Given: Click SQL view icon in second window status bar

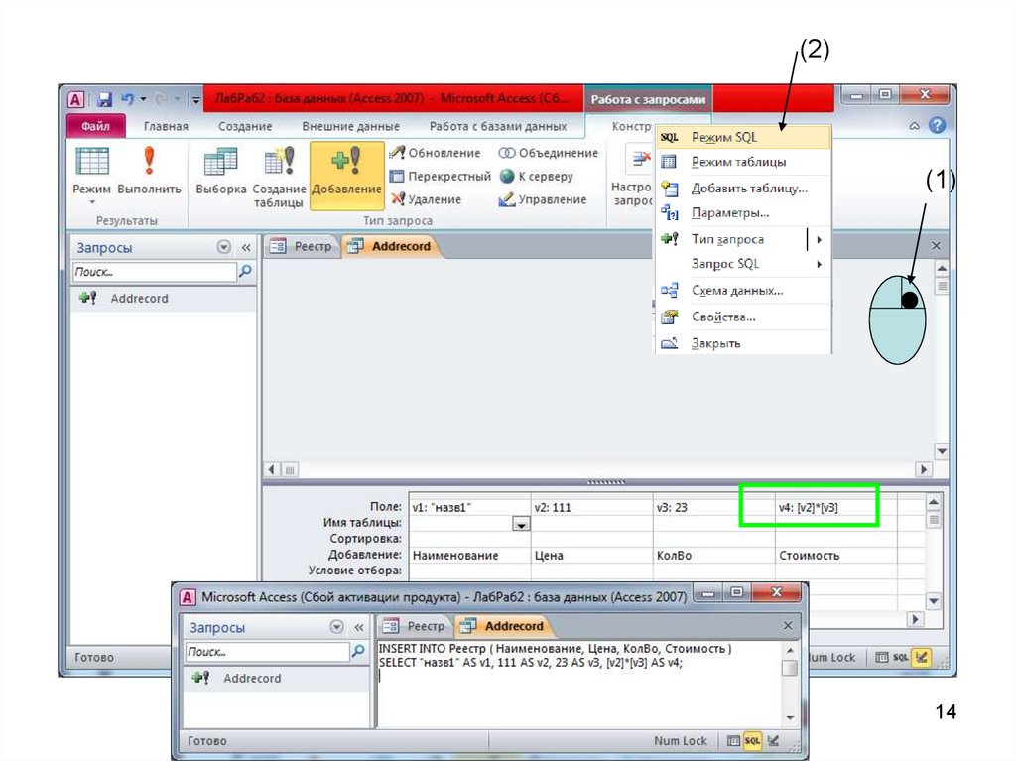Looking at the screenshot, I should 752,741.
